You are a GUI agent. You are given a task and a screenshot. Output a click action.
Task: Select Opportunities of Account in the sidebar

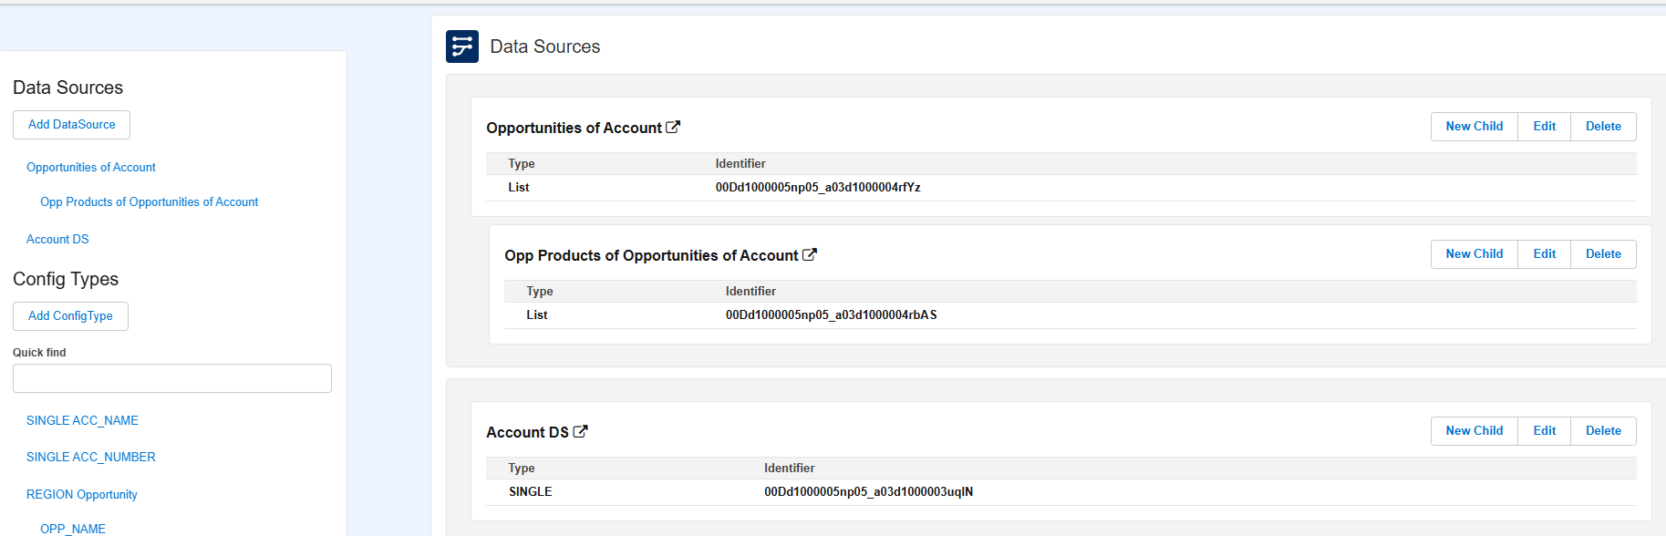(91, 168)
